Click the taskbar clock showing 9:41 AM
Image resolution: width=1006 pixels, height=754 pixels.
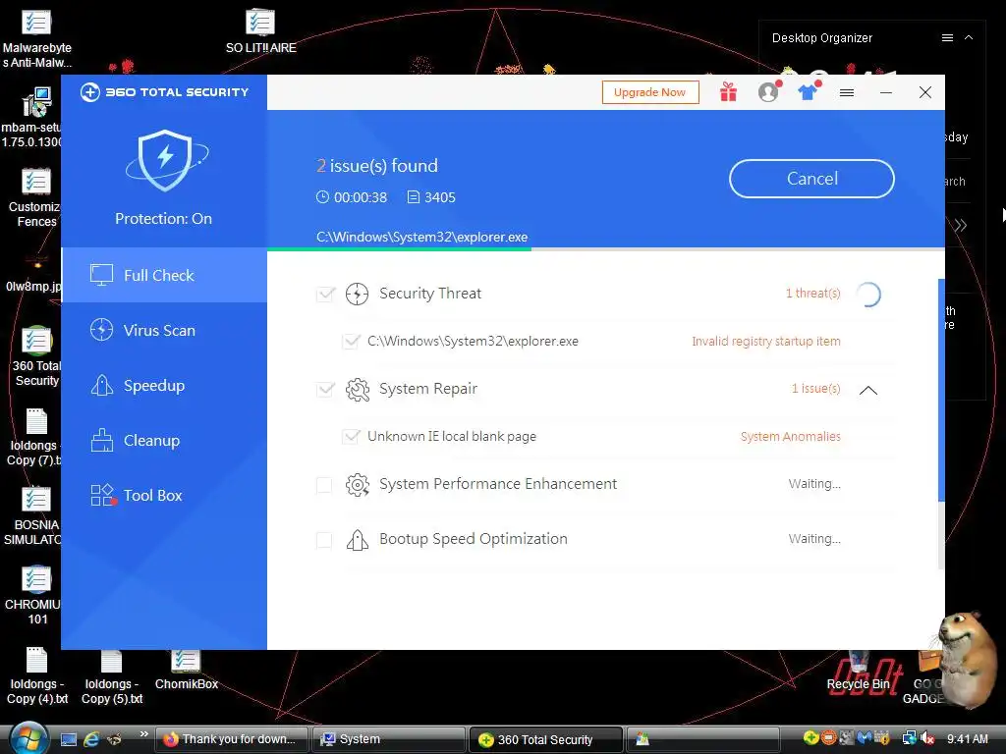[x=968, y=738]
